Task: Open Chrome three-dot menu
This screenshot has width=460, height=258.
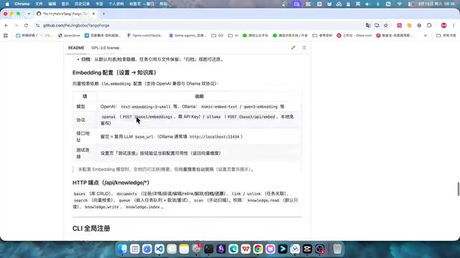Action: click(454, 26)
